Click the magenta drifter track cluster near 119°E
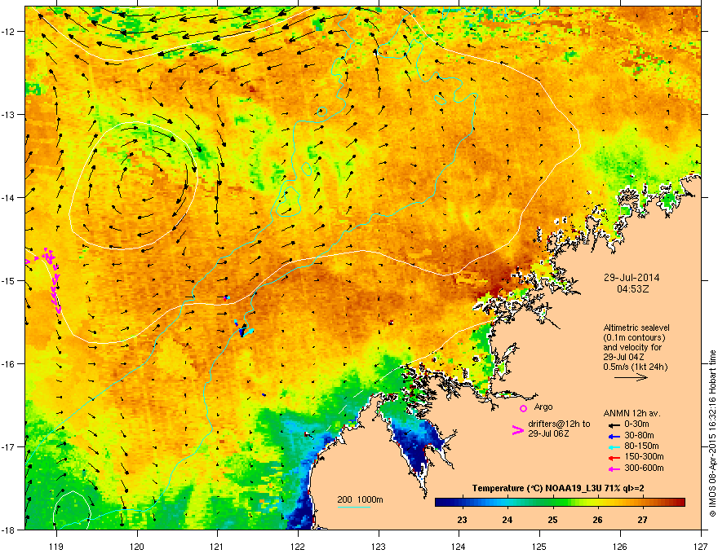Viewport: 718px width, 554px height. coord(51,279)
